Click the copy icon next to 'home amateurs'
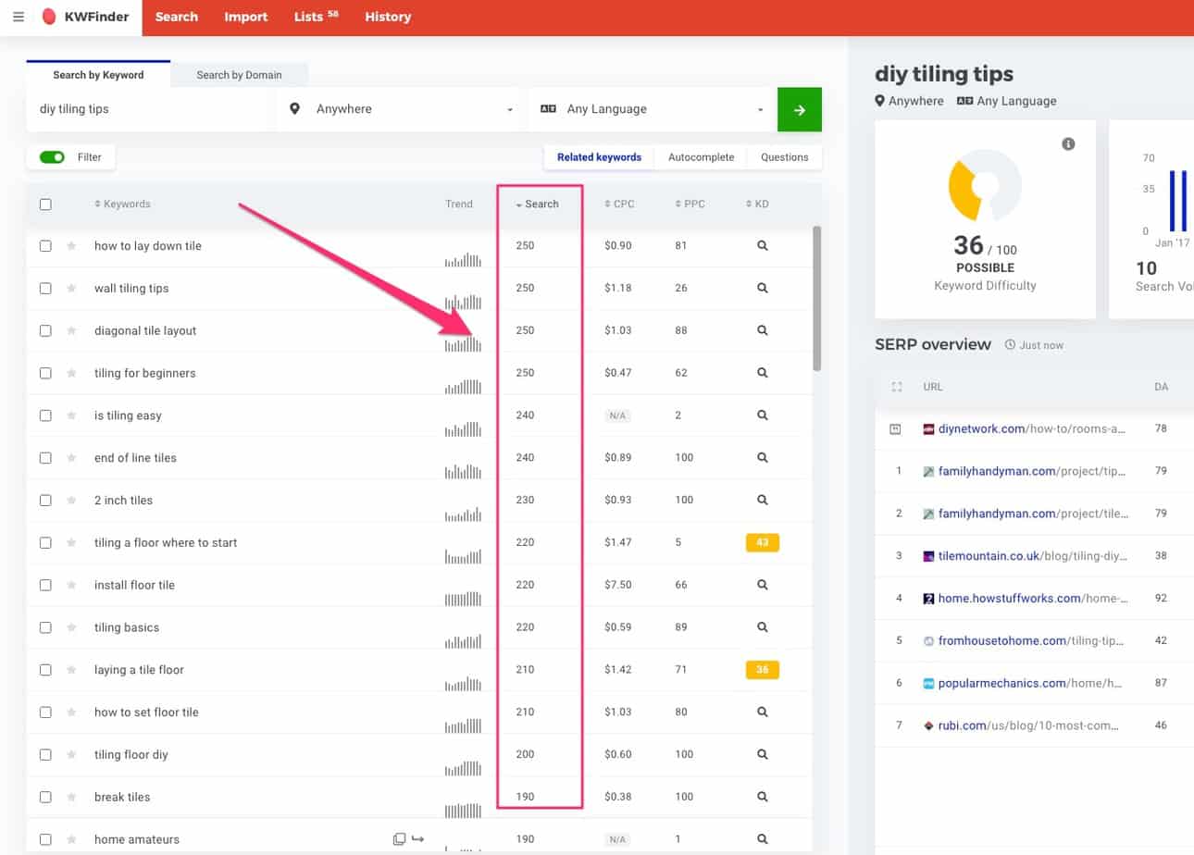This screenshot has width=1194, height=855. tap(400, 837)
